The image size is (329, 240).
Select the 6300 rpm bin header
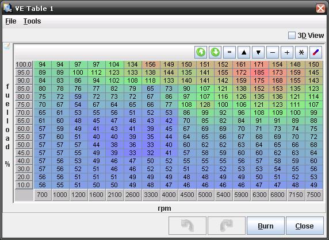pos(259,195)
